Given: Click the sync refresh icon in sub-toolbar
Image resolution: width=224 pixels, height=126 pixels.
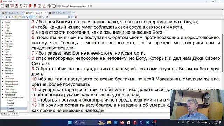Looking at the screenshot, I should tap(30, 17).
